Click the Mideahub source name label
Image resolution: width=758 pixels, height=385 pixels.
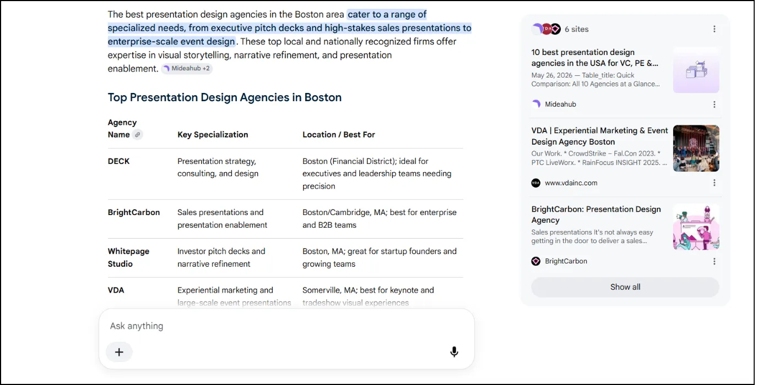point(560,105)
